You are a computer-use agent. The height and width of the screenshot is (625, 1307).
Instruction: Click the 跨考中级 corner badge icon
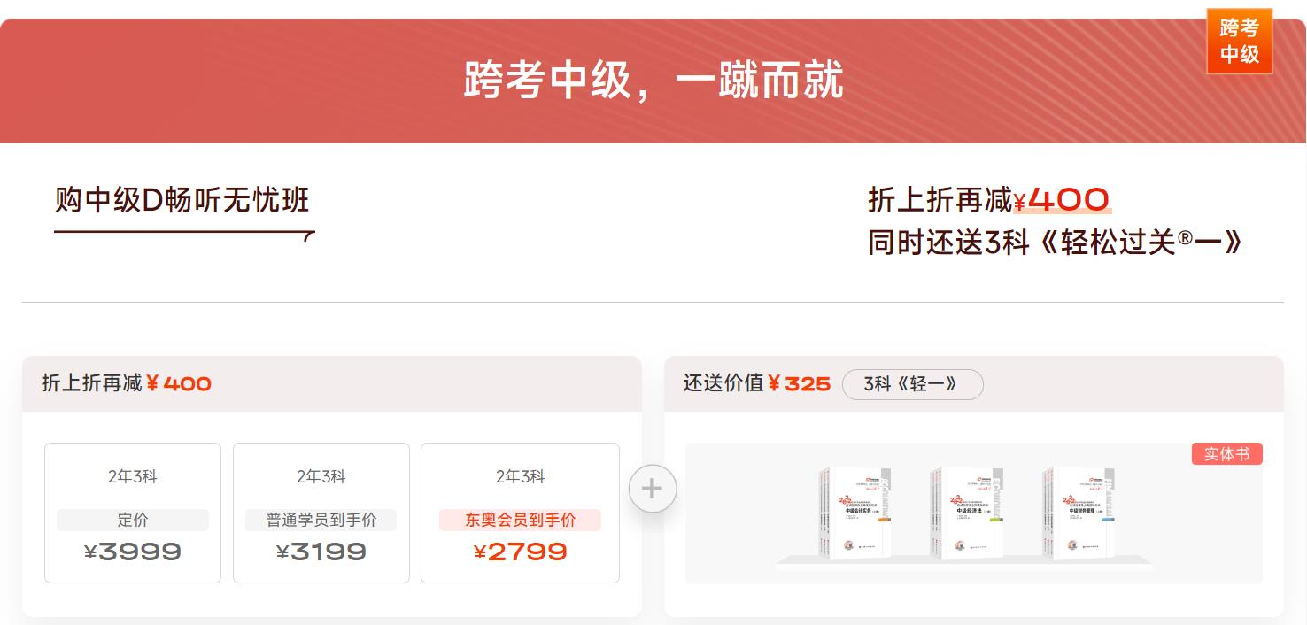click(1239, 41)
